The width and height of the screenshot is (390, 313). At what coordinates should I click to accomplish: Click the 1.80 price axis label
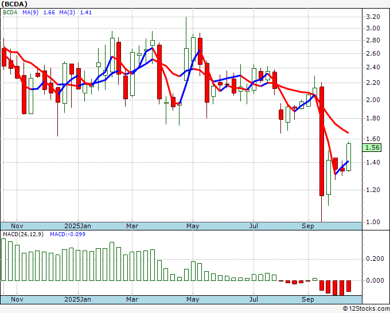coord(373,118)
